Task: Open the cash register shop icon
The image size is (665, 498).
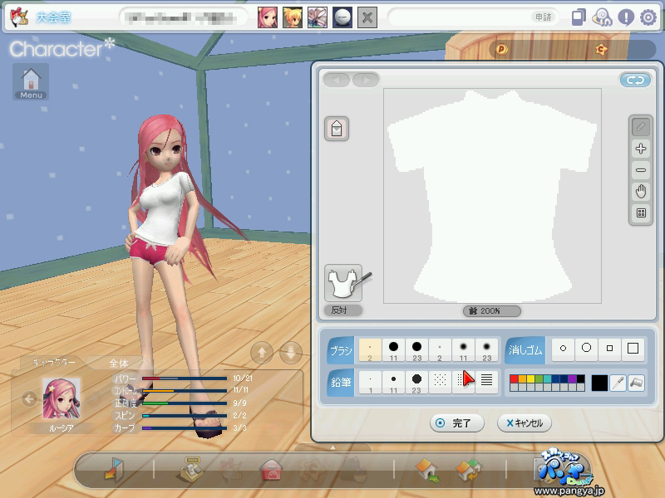Action: (190, 469)
